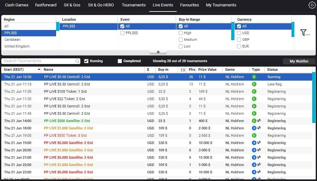Open the My Tournaments tab
This screenshot has height=181, width=317.
221,5
